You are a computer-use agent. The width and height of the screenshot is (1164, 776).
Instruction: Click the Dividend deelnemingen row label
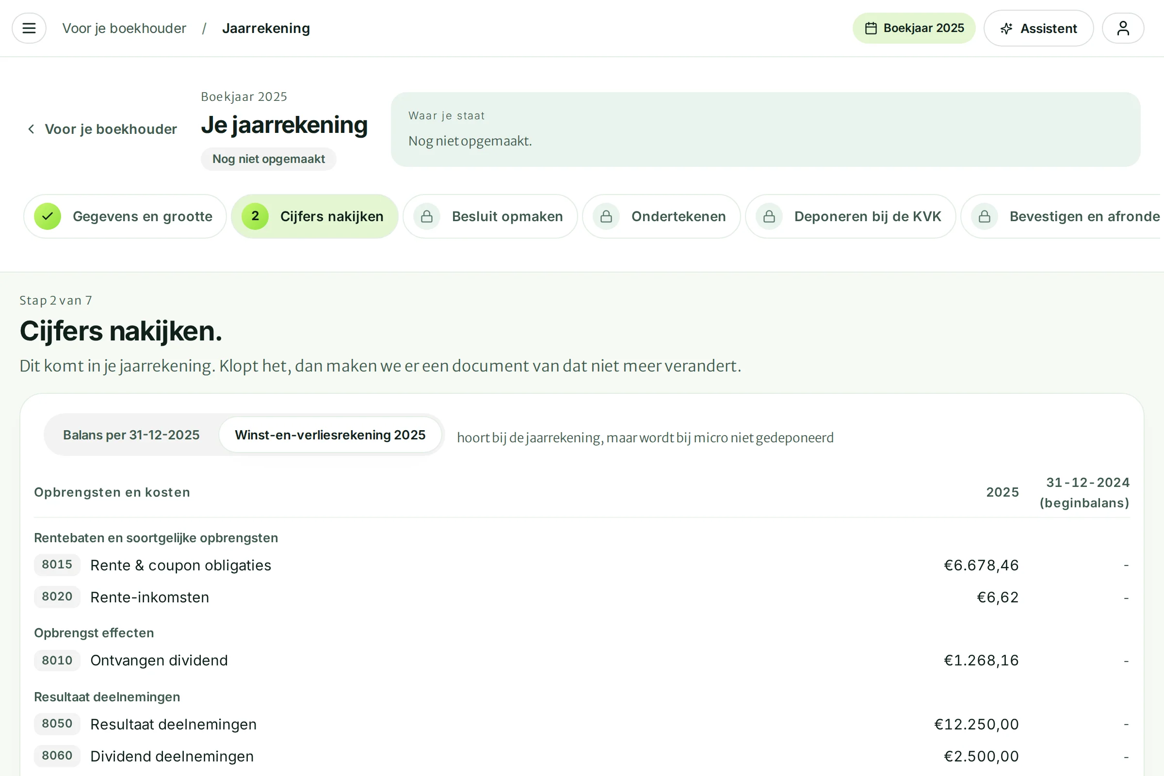172,756
